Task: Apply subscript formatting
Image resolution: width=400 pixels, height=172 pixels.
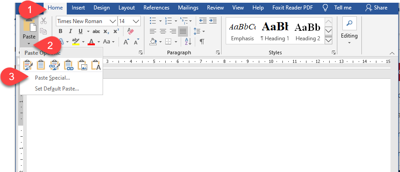Action: coord(106,31)
